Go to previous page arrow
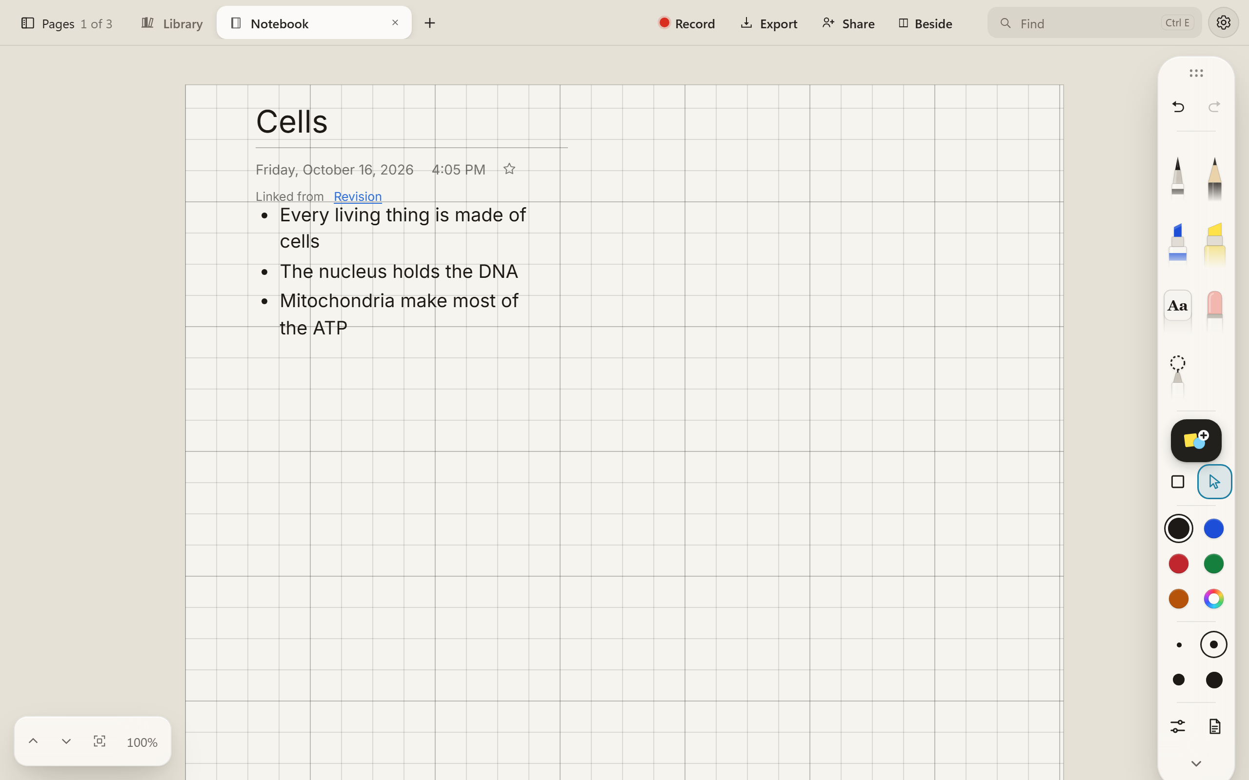Viewport: 1249px width, 780px height. click(x=33, y=741)
